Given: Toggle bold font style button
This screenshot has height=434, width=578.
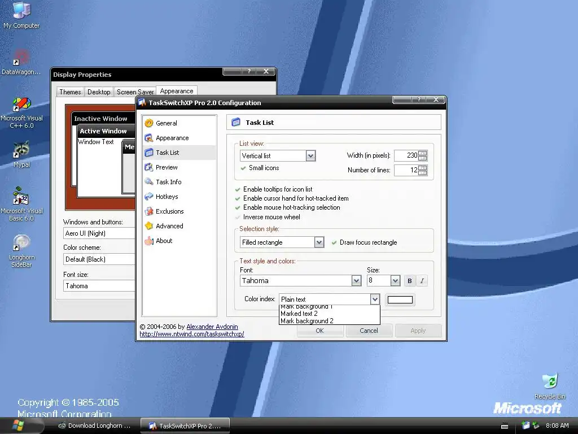Looking at the screenshot, I should click(x=410, y=281).
